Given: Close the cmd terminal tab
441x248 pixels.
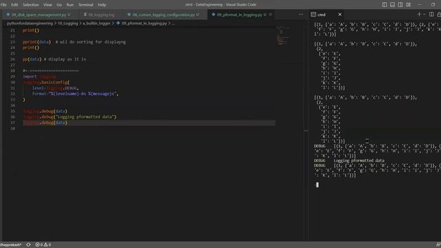Looking at the screenshot, I should coord(340,14).
